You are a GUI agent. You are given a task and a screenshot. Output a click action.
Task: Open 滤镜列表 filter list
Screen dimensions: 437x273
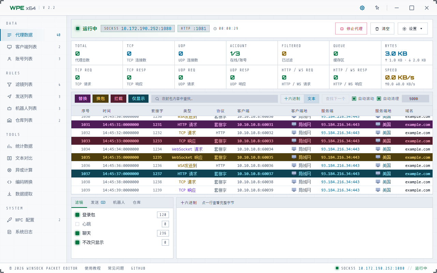pyautogui.click(x=33, y=84)
